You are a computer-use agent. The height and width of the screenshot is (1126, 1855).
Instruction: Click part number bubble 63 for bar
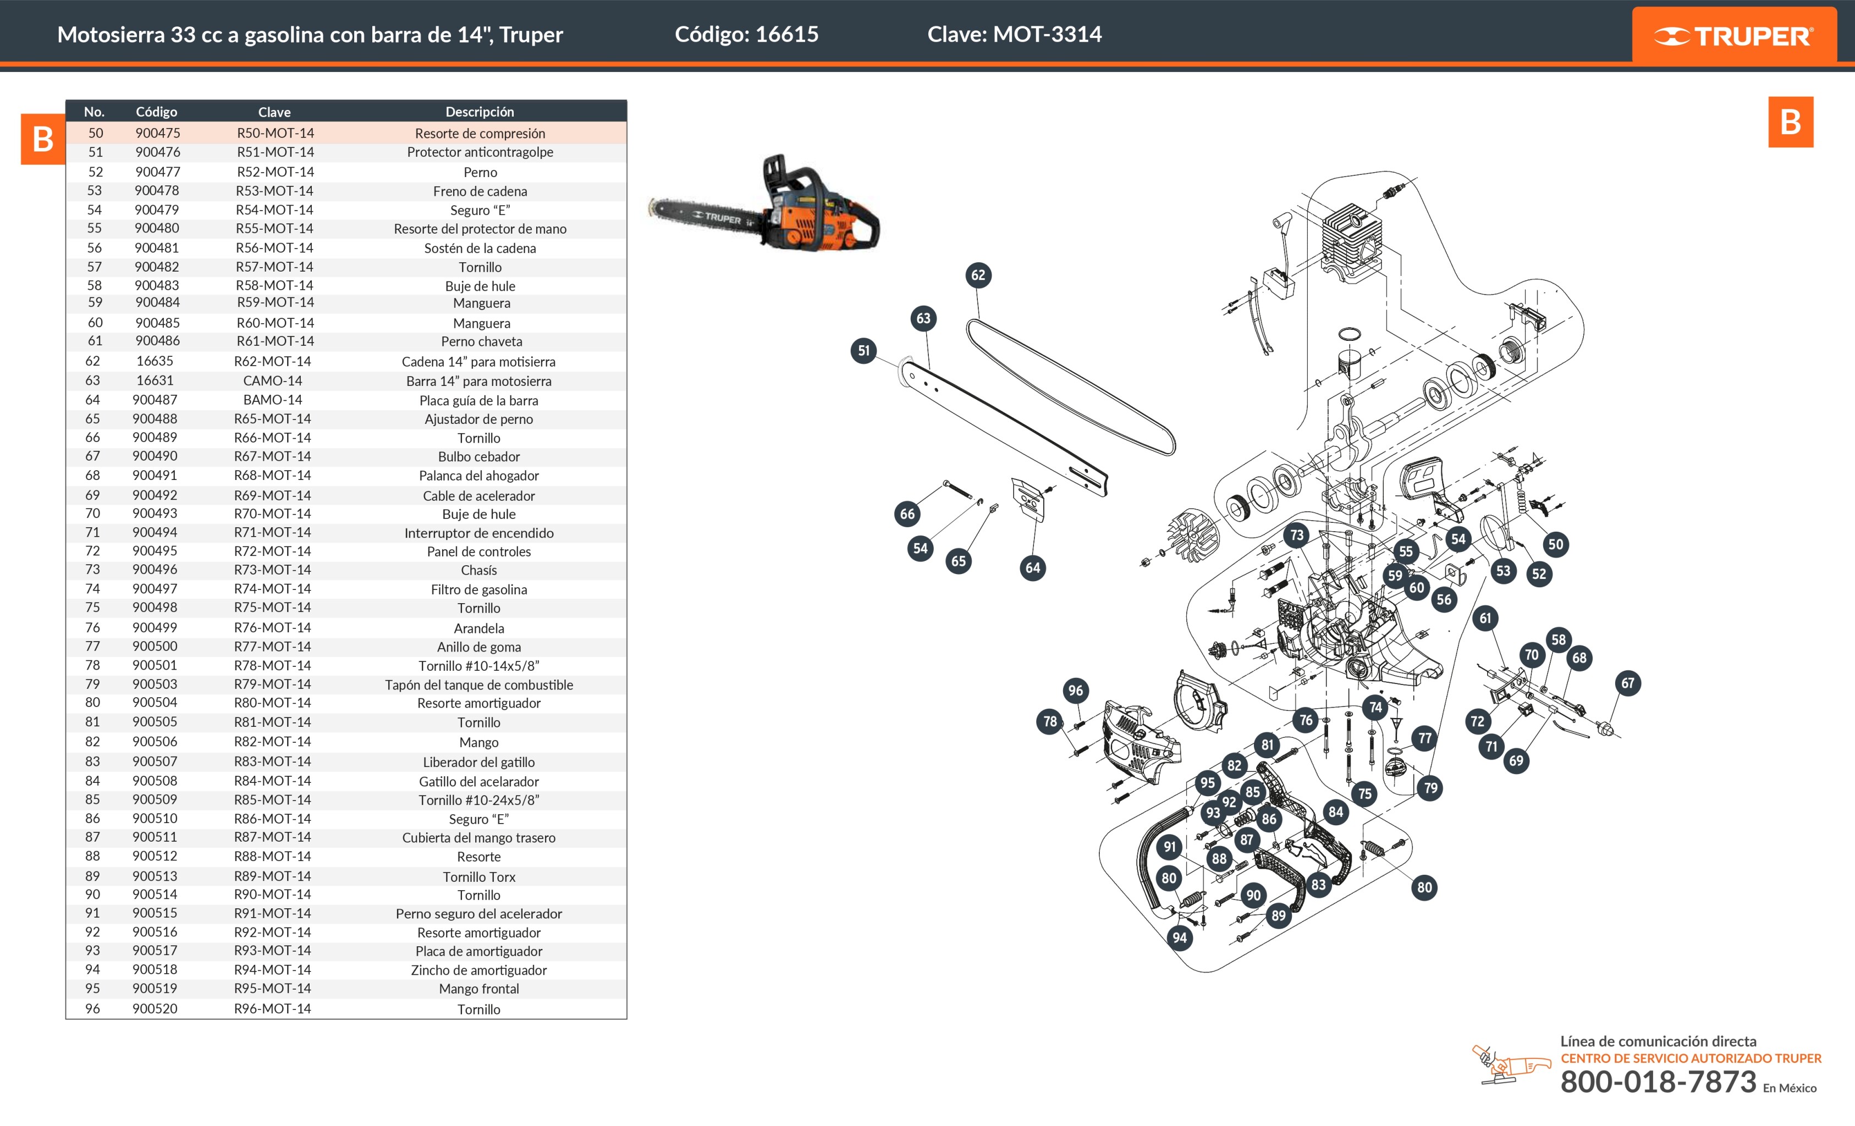(x=923, y=318)
